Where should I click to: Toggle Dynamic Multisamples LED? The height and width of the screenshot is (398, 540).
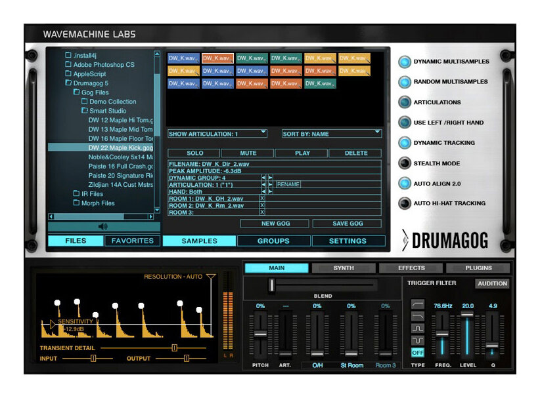(405, 62)
